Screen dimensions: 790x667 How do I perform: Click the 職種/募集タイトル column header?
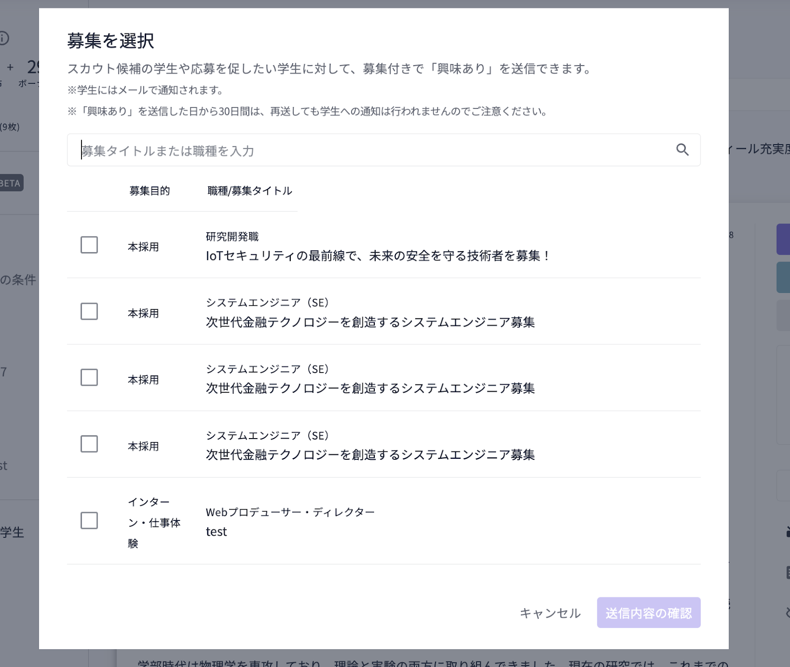click(x=250, y=191)
